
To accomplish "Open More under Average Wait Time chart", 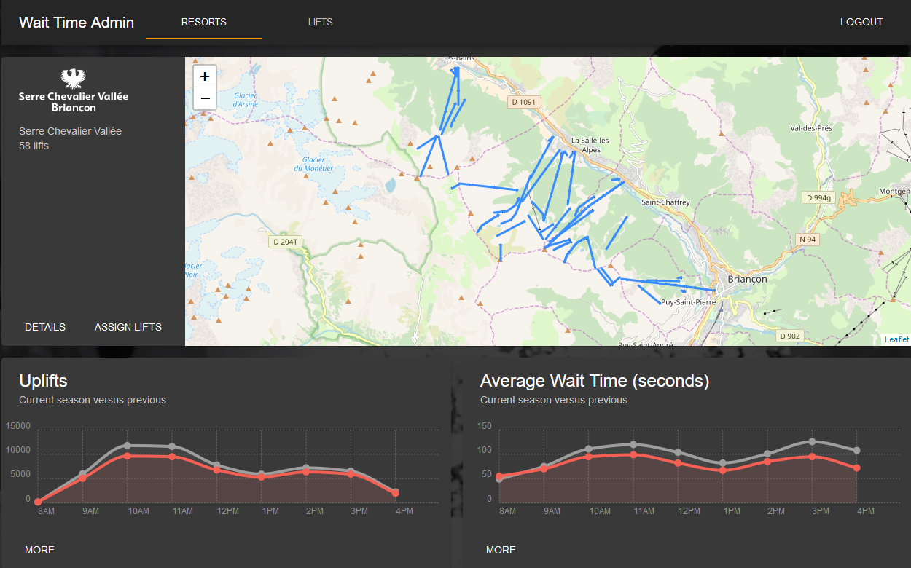I will [x=501, y=550].
